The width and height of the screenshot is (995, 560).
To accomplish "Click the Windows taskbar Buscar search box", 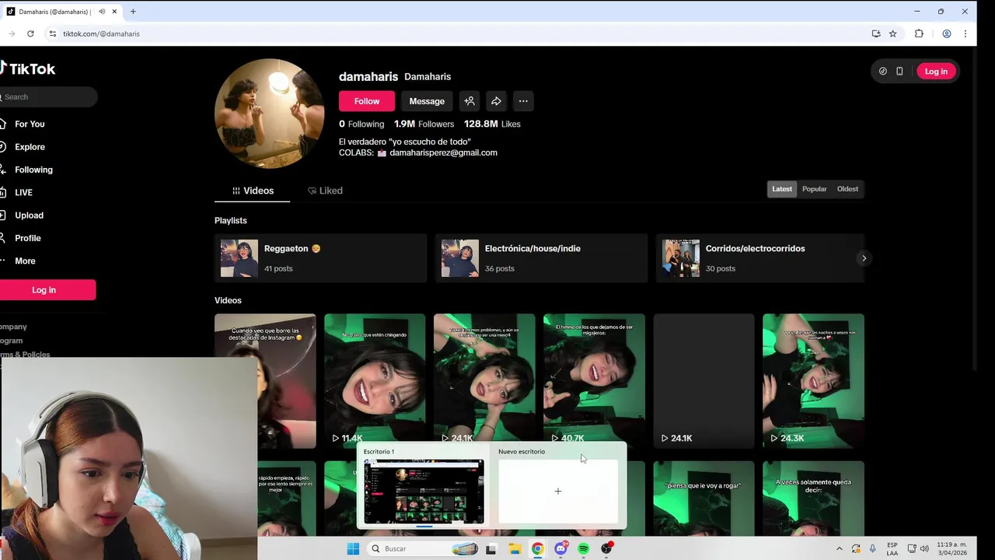I will coord(422,548).
